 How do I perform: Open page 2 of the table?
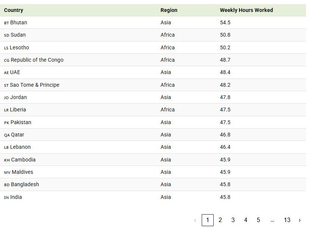click(220, 220)
